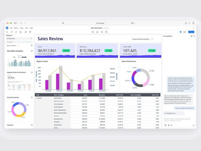Click send icon in AI Assistant input
The height and width of the screenshot is (151, 201).
click(x=193, y=125)
